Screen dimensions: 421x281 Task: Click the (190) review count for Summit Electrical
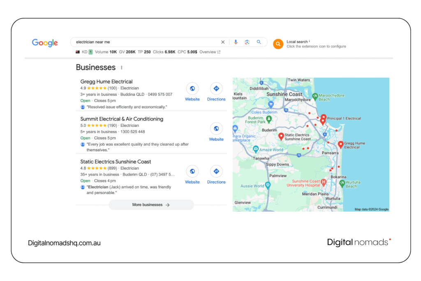pos(112,125)
